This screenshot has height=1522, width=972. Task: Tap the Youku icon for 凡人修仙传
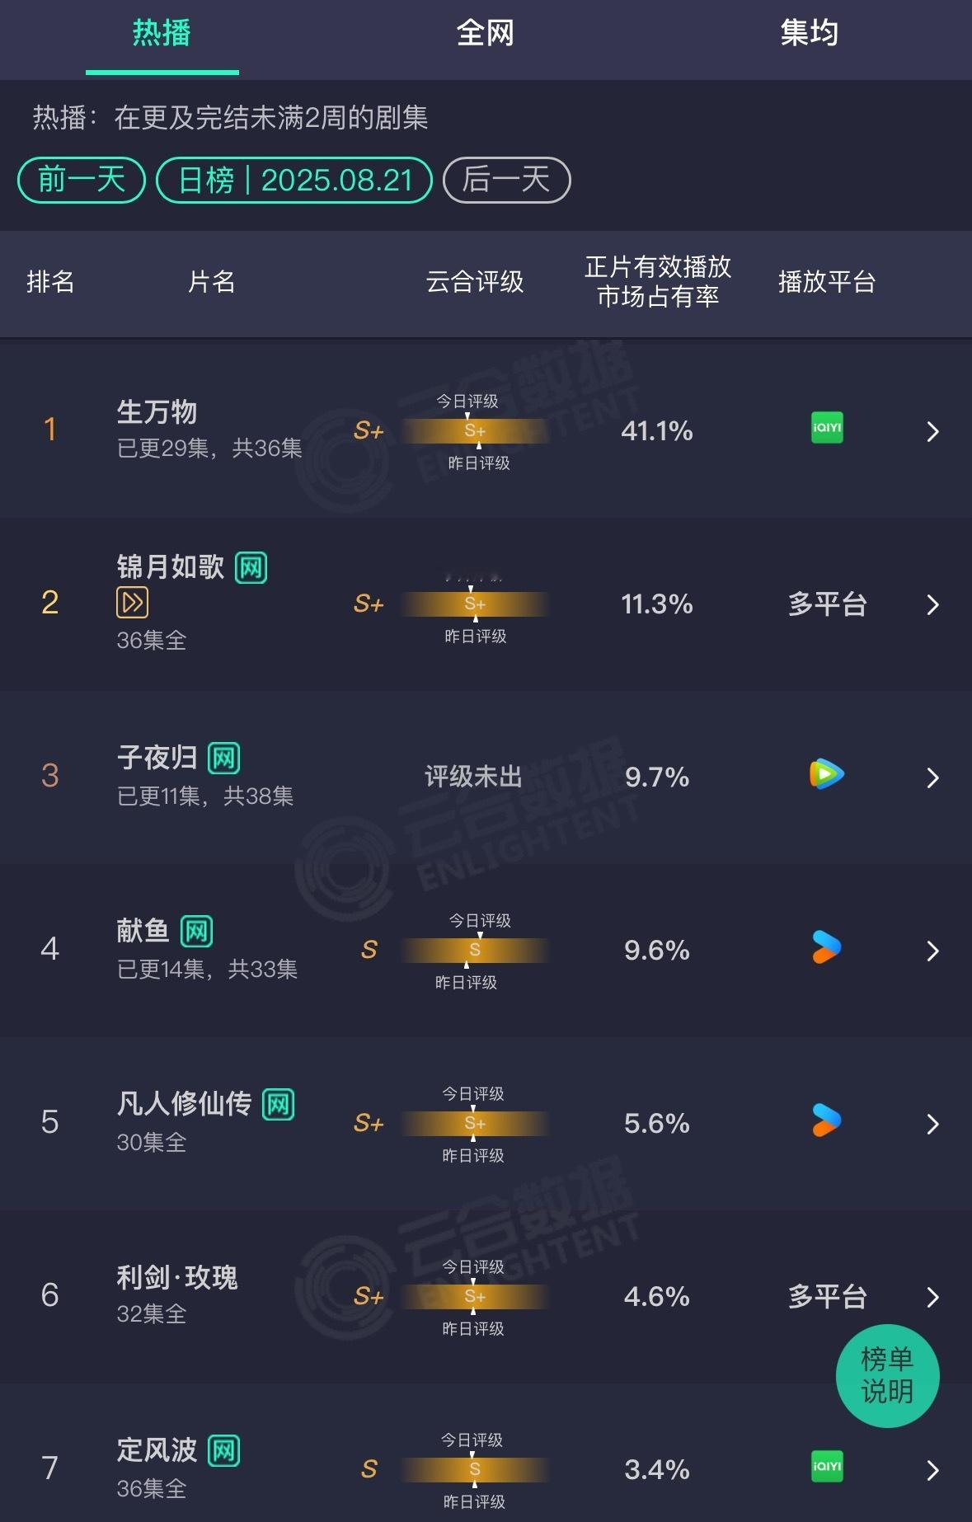[x=827, y=1120]
